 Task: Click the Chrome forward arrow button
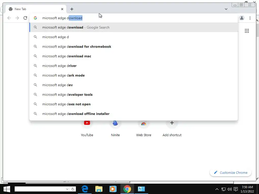17,18
